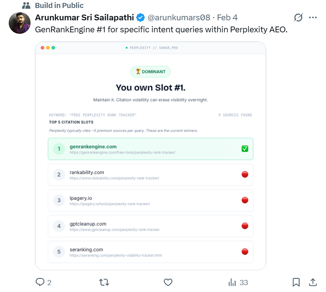Open the Build in Public community page
Screen dimensions: 326x292
[59, 5]
